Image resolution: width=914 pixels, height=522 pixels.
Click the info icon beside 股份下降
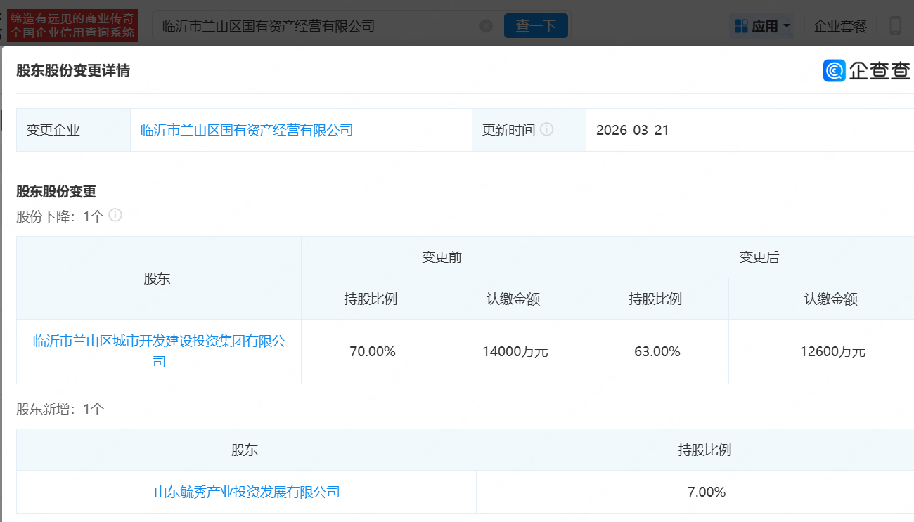point(115,216)
